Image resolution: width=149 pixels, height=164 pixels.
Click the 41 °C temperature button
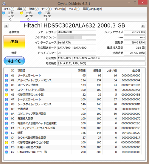[x=14, y=61]
